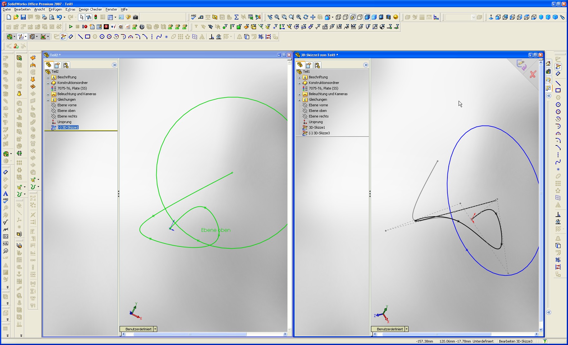Expand Beschriftung in the Teil2 tree
This screenshot has width=568, height=345.
48,77
